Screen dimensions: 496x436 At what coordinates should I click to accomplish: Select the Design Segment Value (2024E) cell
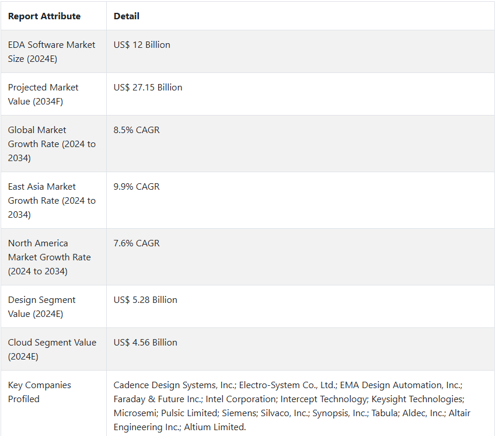click(x=54, y=306)
